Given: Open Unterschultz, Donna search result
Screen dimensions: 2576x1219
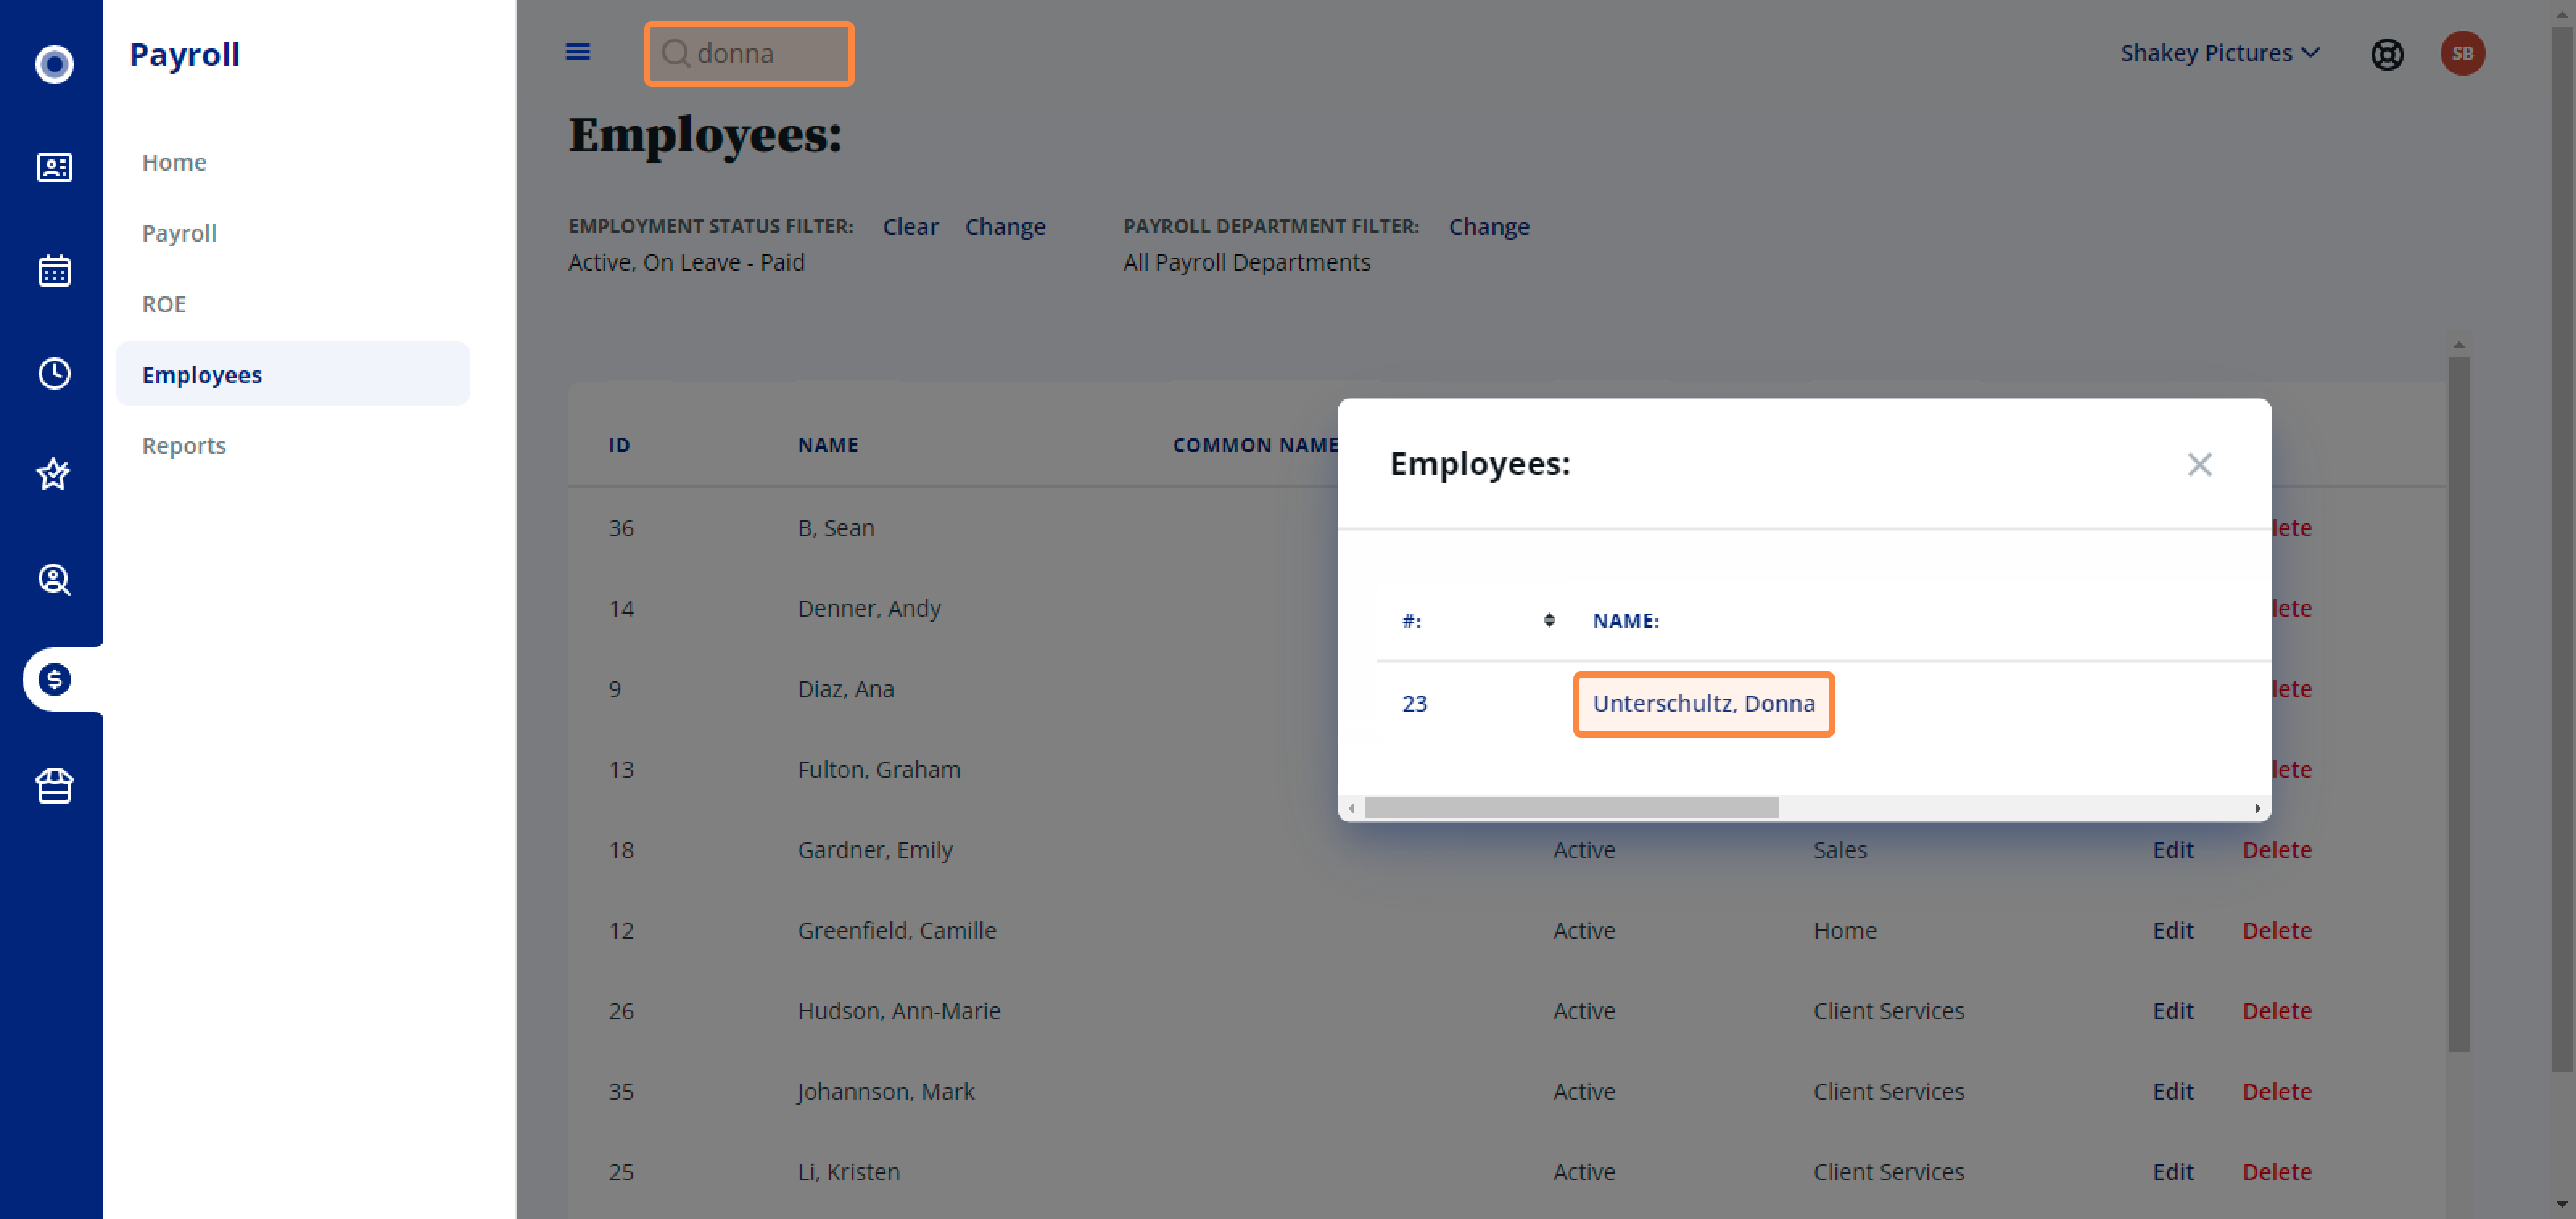Looking at the screenshot, I should click(x=1702, y=703).
